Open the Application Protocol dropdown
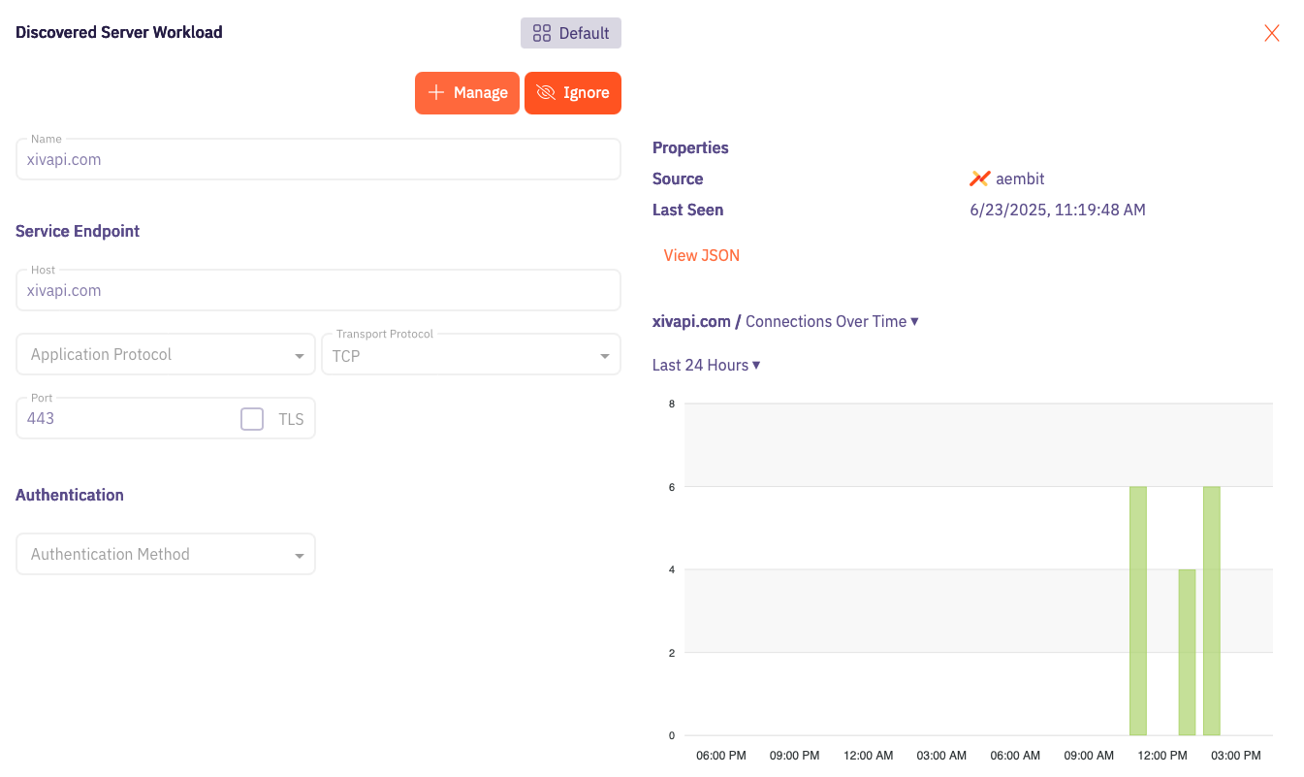 (166, 355)
